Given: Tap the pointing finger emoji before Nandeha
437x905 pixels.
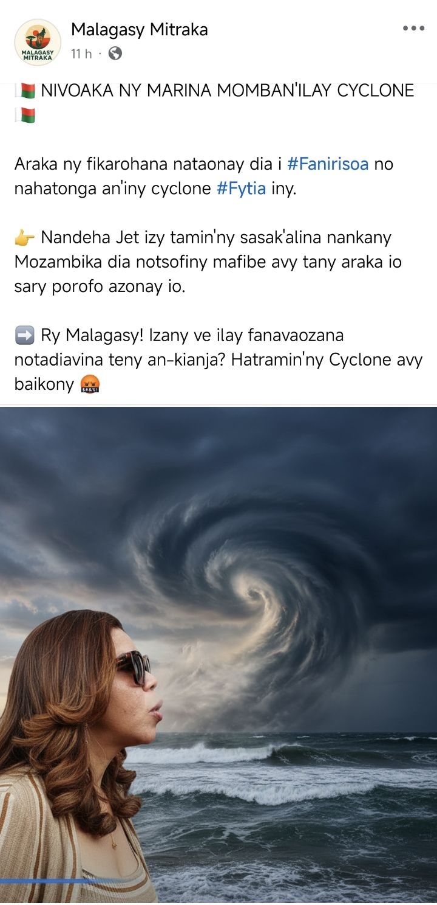Looking at the screenshot, I should 25,238.
